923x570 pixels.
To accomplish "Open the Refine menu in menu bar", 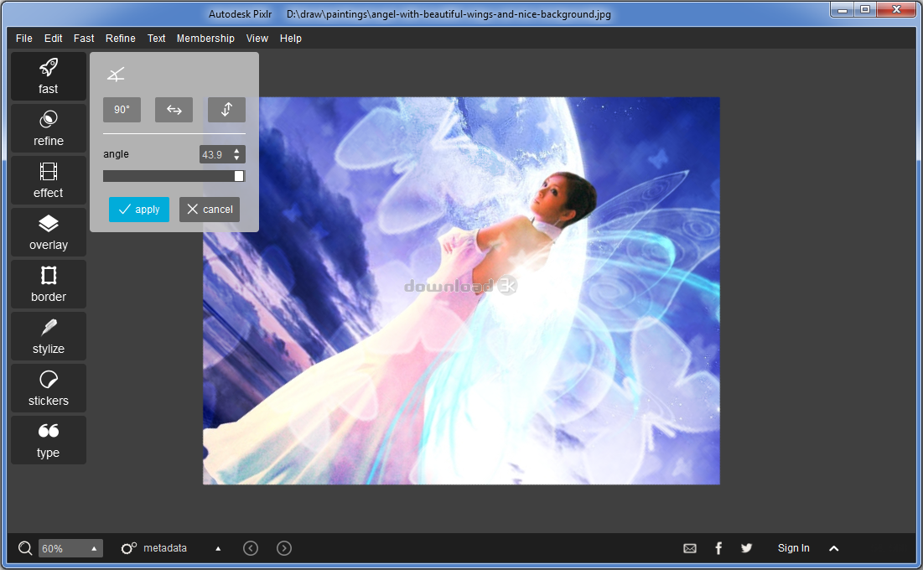I will 121,39.
